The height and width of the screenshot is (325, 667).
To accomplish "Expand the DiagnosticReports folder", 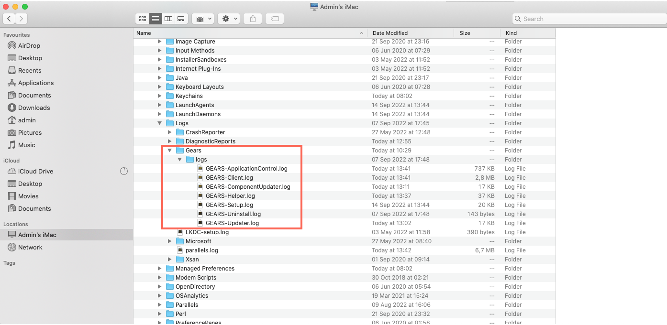I will (170, 141).
